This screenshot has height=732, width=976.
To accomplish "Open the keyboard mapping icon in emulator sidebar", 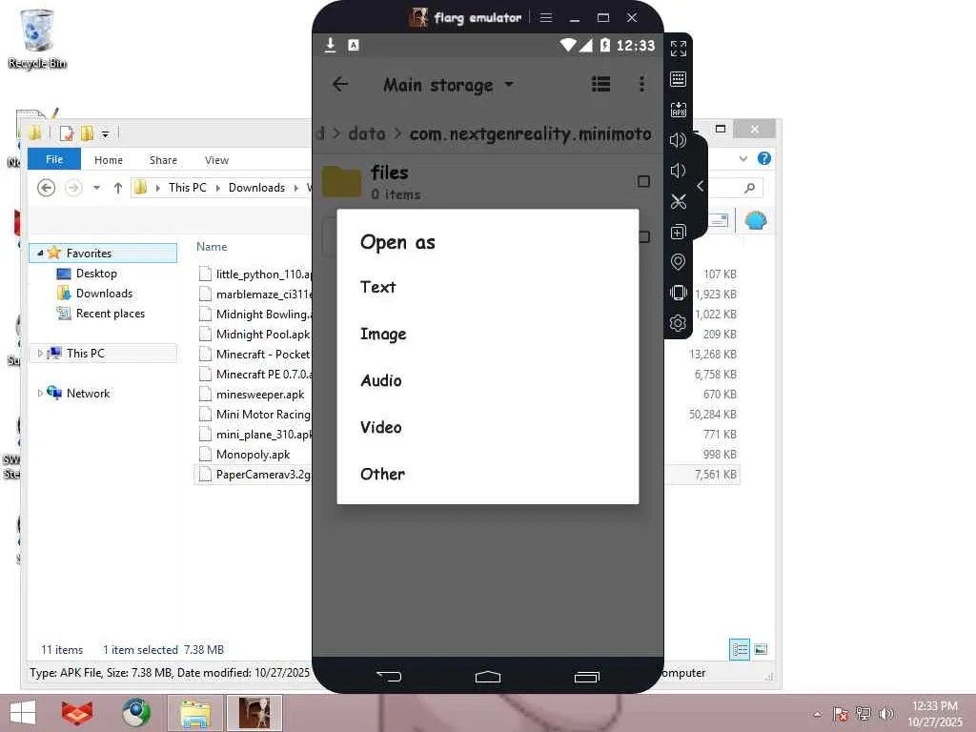I will pos(678,79).
